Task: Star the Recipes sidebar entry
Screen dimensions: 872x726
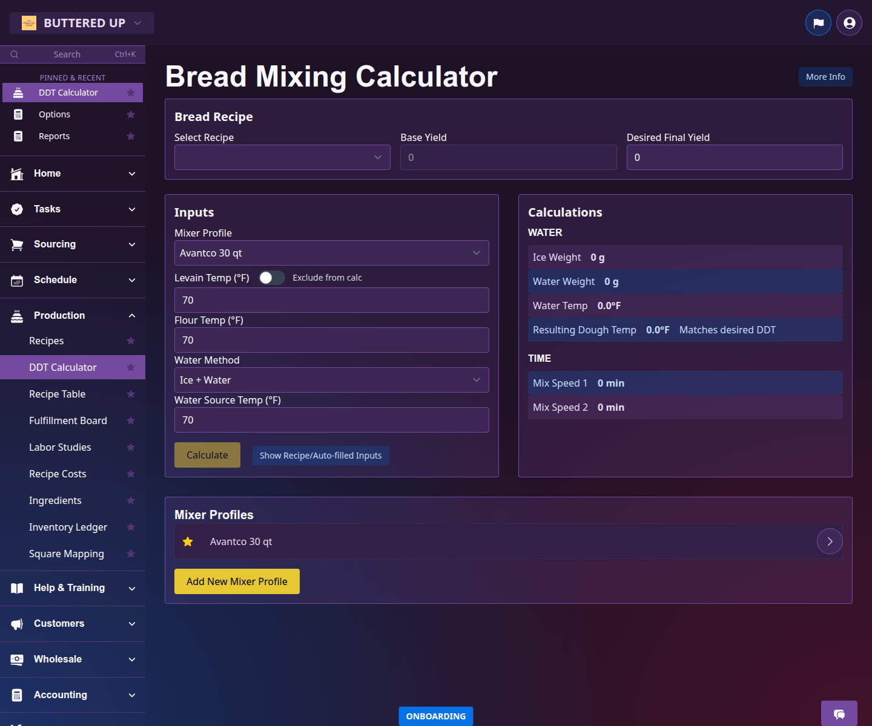Action: [x=131, y=341]
